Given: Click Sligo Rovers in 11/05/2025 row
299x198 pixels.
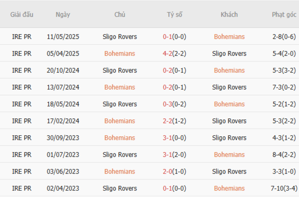Looking at the screenshot, I should pos(120,37).
